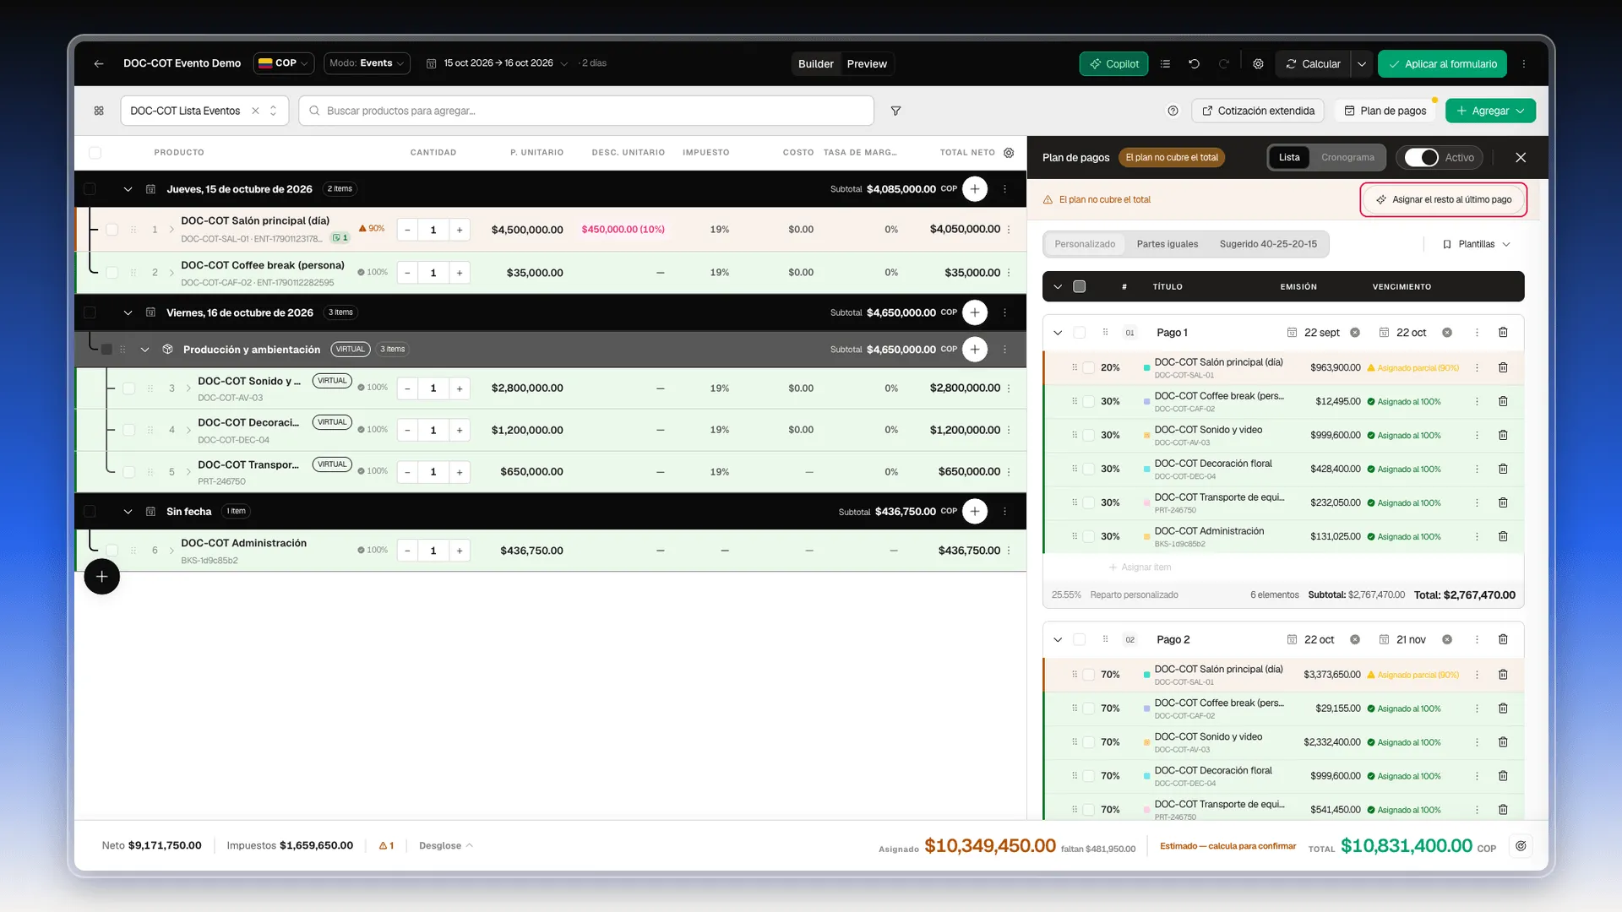
Task: Select the Partes iguales tab
Action: (x=1167, y=244)
